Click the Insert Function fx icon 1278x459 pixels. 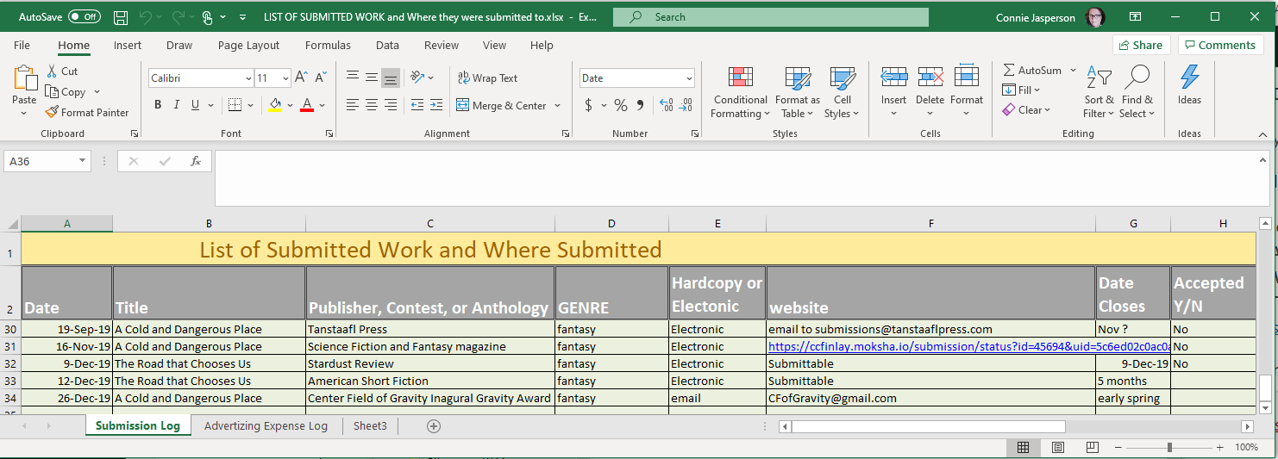196,161
